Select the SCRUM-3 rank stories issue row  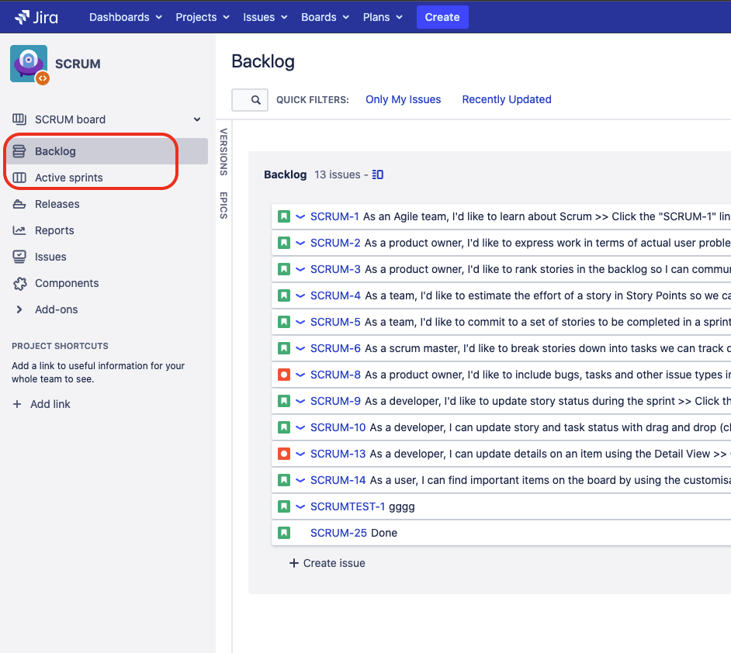click(x=501, y=269)
